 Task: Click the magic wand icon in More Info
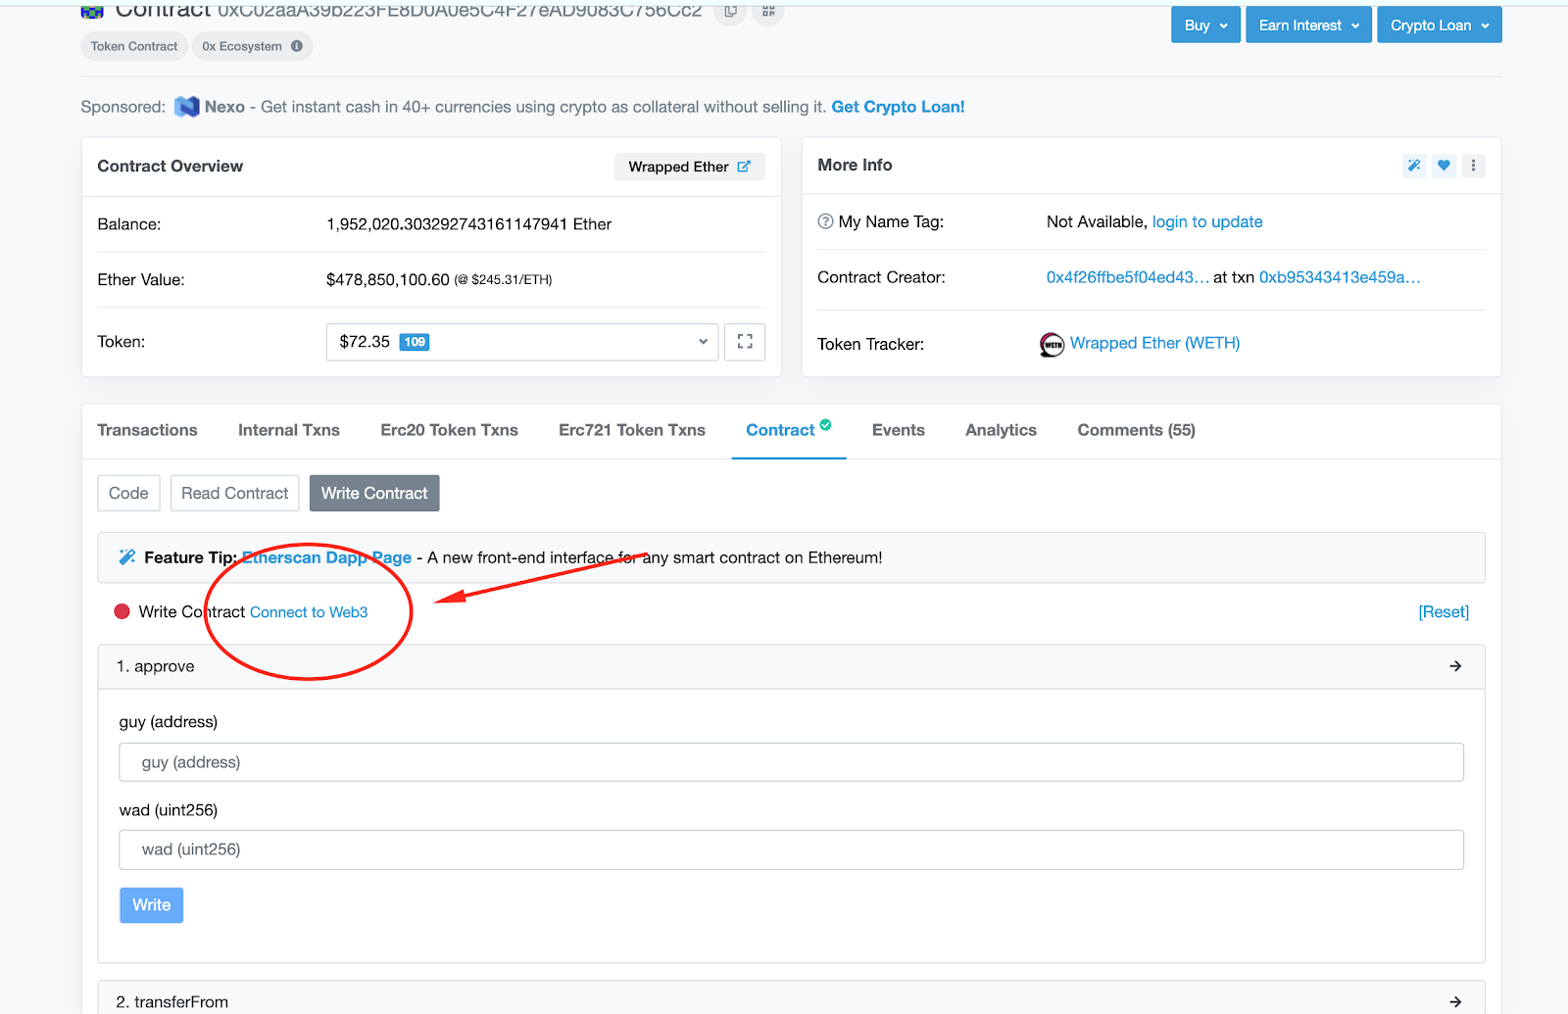point(1414,166)
